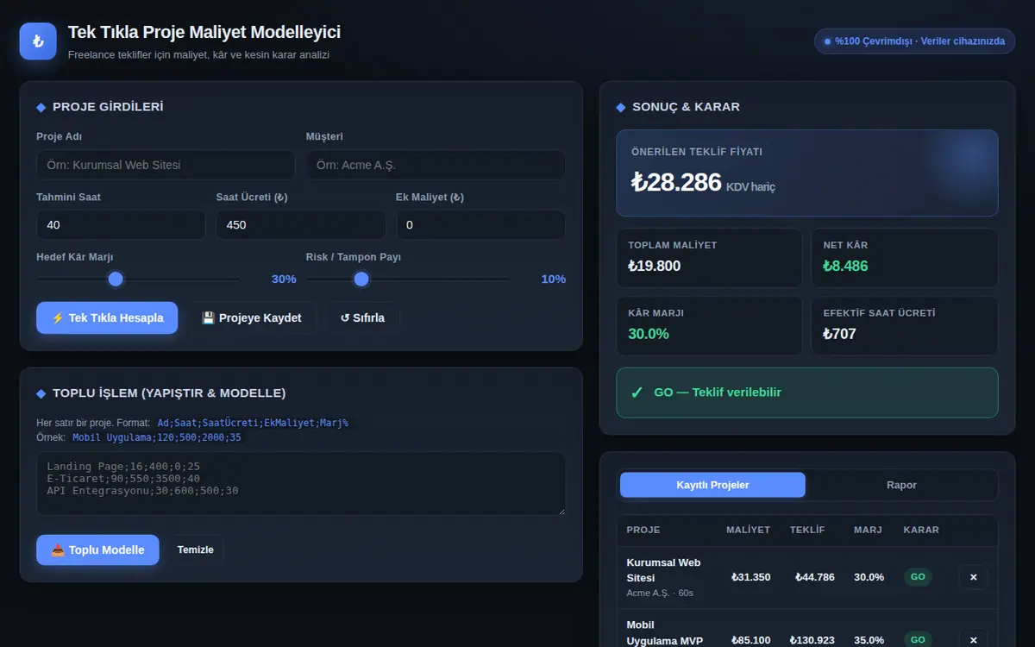Click the TEKLİF column header

coord(807,530)
